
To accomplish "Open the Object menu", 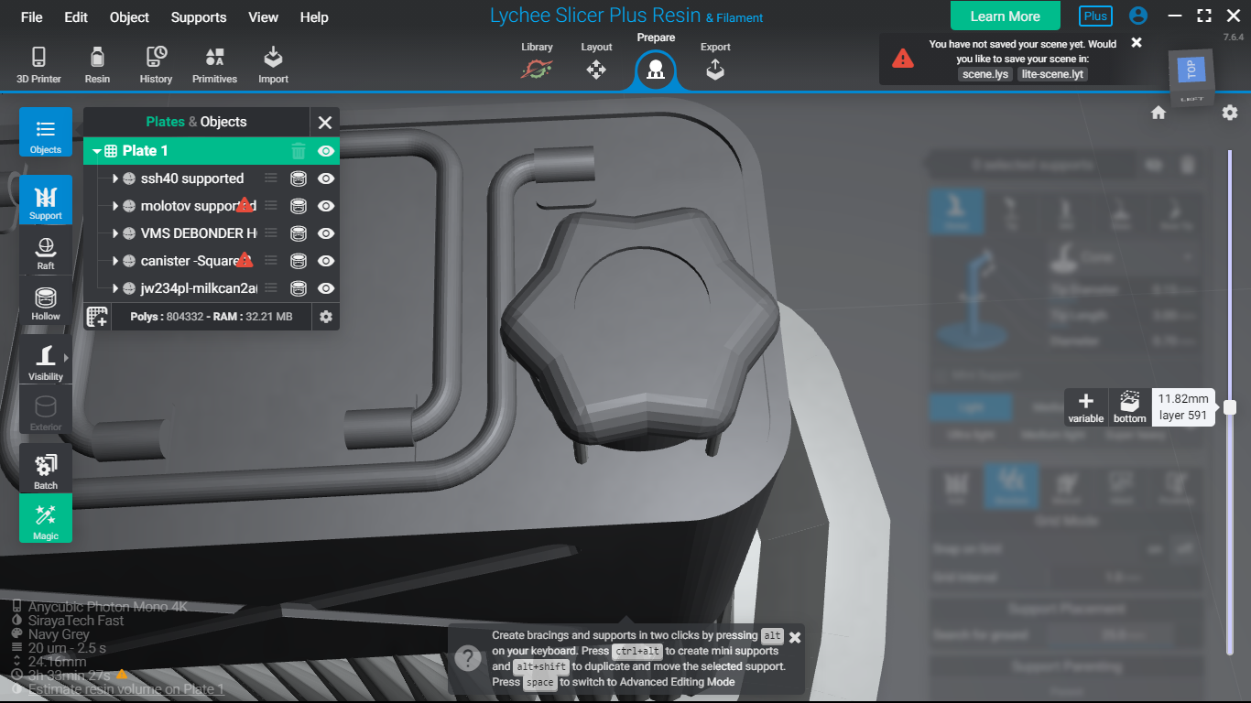I will click(x=129, y=17).
